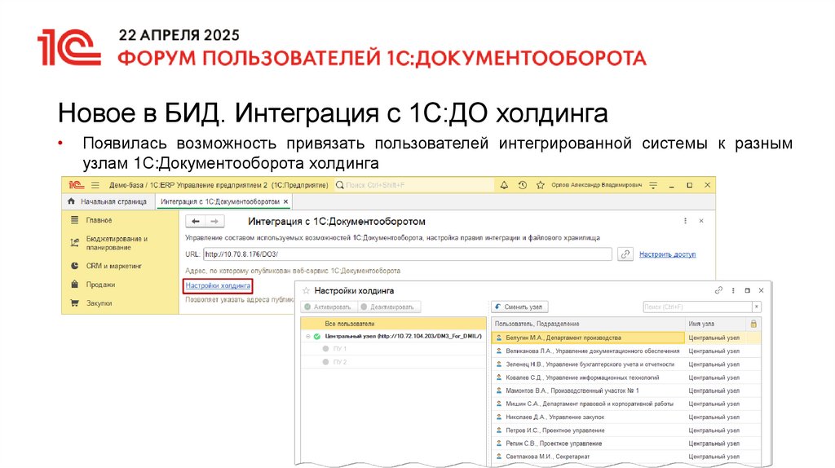This screenshot has width=835, height=468.
Task: Click the home icon of Начальная страница
Action: [72, 201]
